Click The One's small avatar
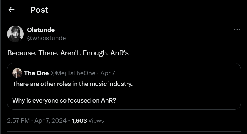 [17, 73]
